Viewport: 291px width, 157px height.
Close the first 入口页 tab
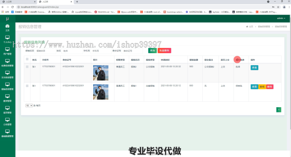[x=35, y=2]
